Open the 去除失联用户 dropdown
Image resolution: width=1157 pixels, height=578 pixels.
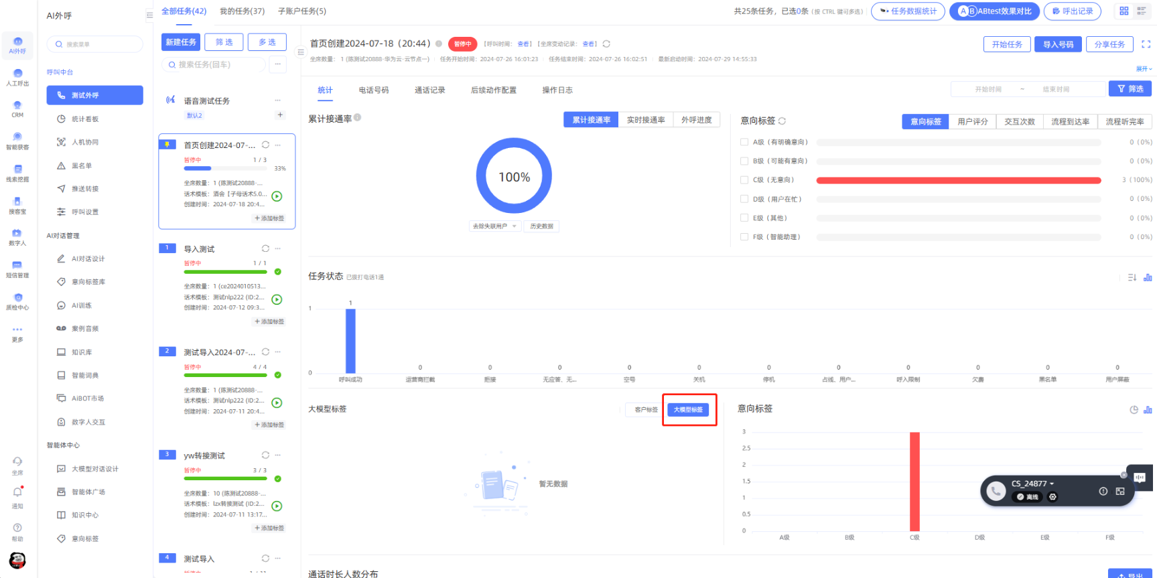494,226
